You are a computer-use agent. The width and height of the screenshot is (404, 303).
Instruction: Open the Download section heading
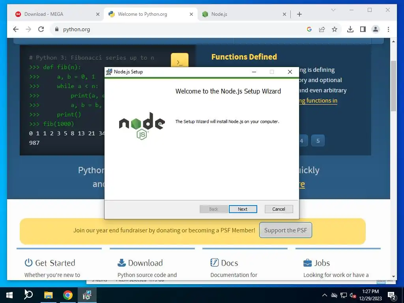(145, 263)
